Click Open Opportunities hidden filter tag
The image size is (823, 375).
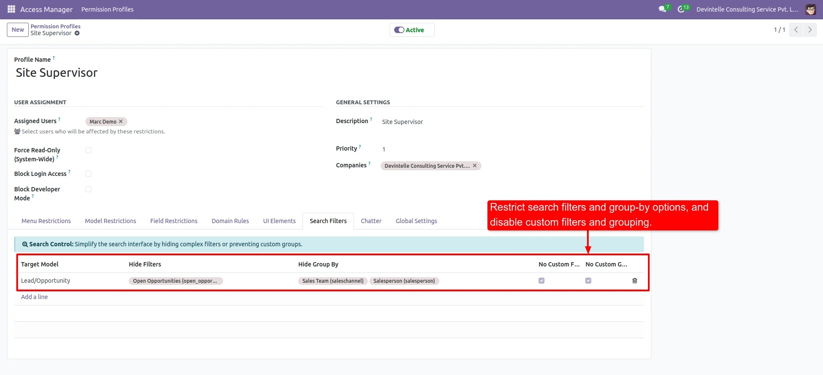click(x=175, y=281)
